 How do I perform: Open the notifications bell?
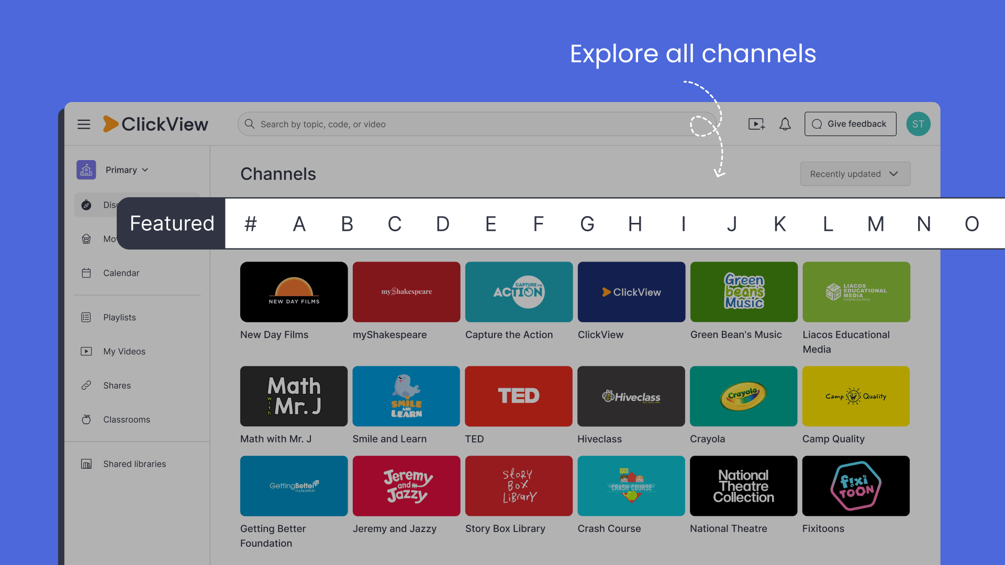click(x=785, y=124)
